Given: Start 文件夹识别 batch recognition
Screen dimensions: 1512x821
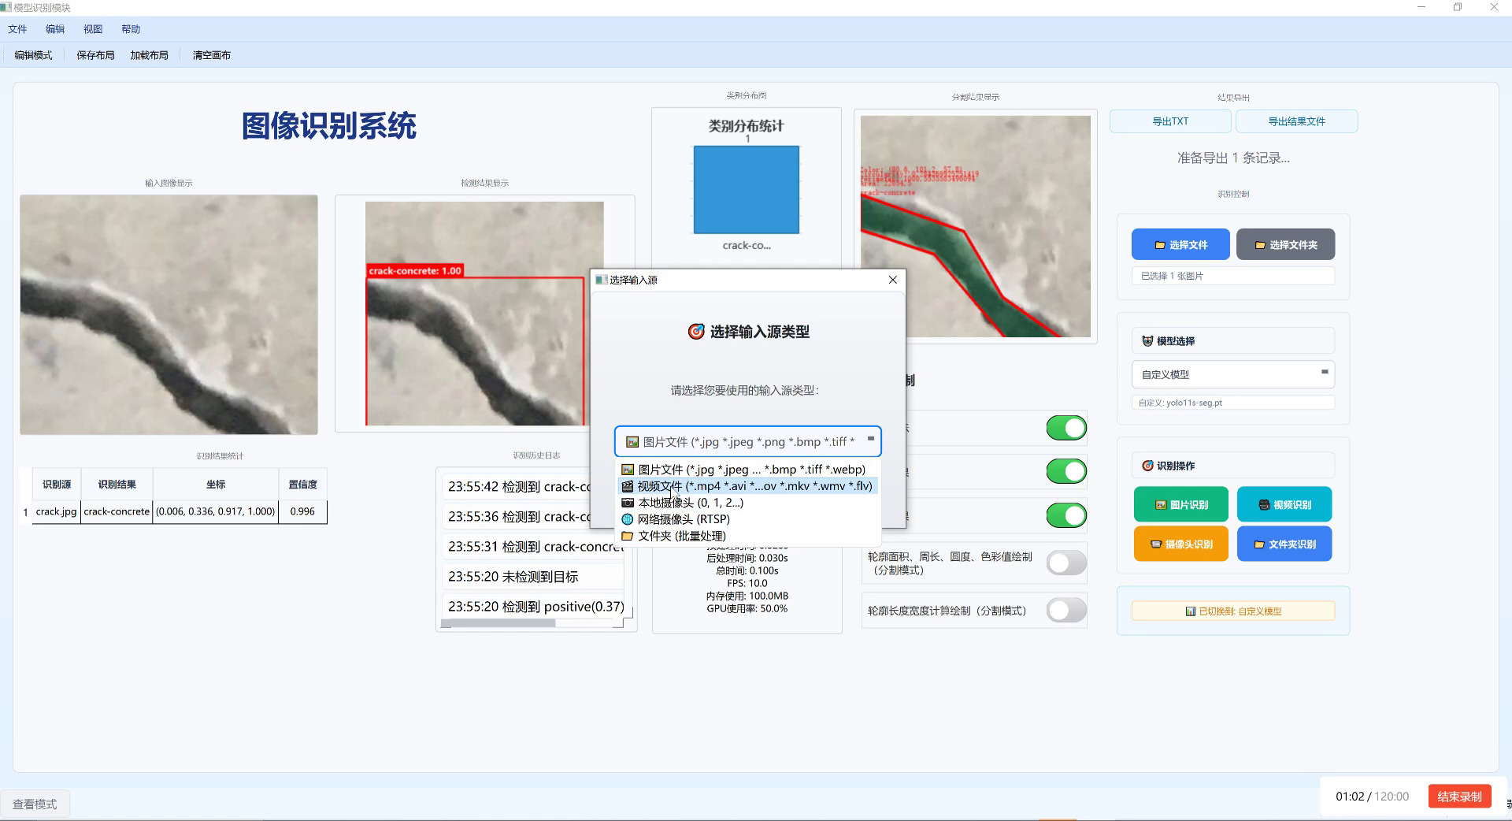Looking at the screenshot, I should 1284,544.
